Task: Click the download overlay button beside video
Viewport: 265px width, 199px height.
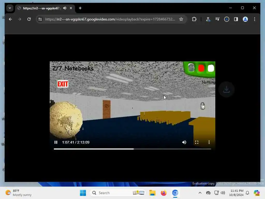Action: pyautogui.click(x=226, y=89)
